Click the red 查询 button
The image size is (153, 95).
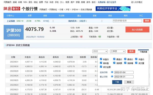click(x=131, y=51)
